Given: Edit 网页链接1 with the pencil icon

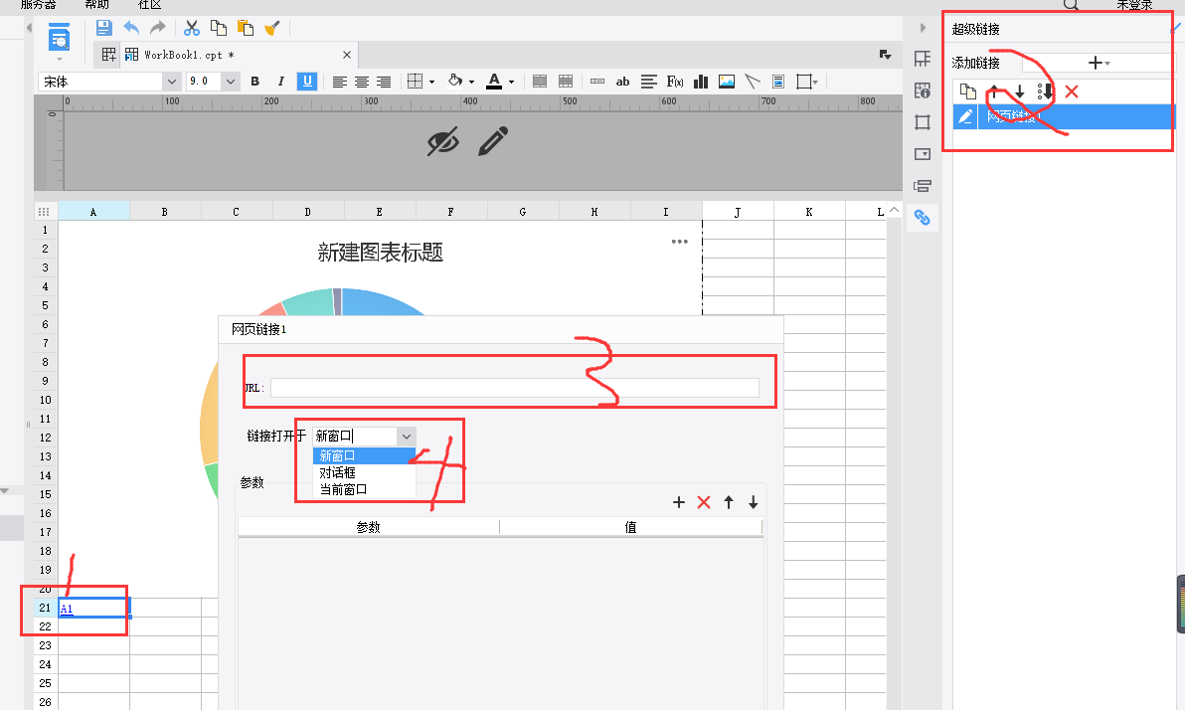Looking at the screenshot, I should [965, 116].
